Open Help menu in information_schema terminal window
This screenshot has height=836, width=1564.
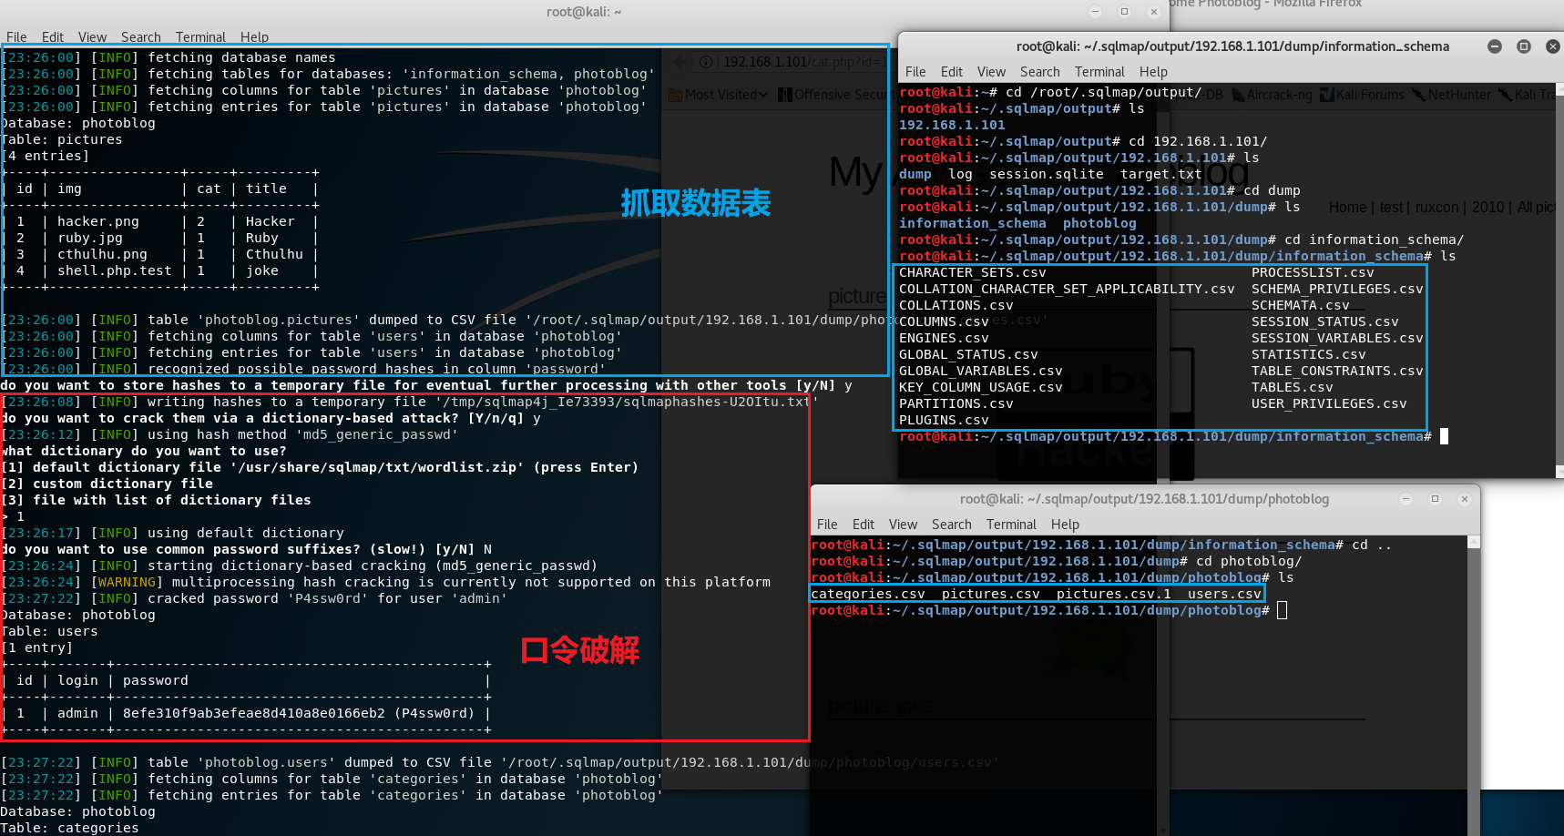(1153, 72)
